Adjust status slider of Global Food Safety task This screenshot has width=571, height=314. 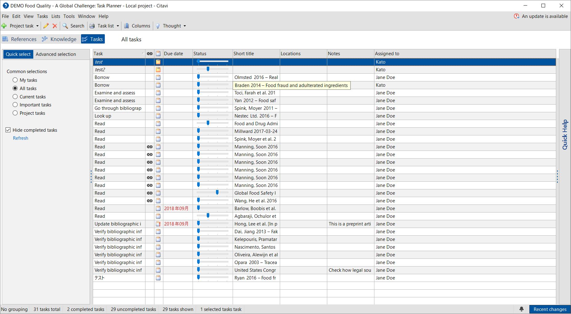click(217, 192)
